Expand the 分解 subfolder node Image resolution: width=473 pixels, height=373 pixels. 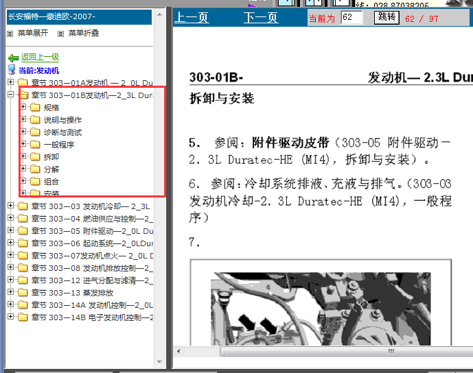[23, 168]
